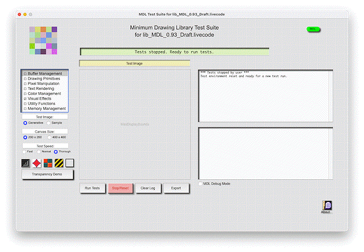
Task: Click the lower output area's scrollbar
Action: [331, 153]
